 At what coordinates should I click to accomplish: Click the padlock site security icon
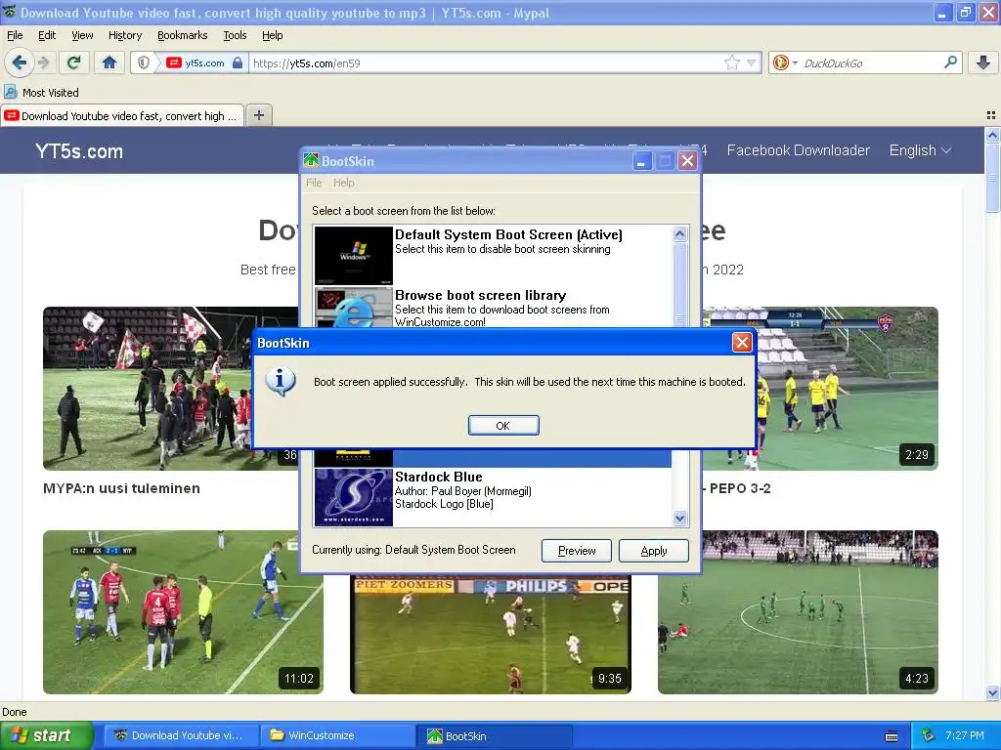[238, 62]
